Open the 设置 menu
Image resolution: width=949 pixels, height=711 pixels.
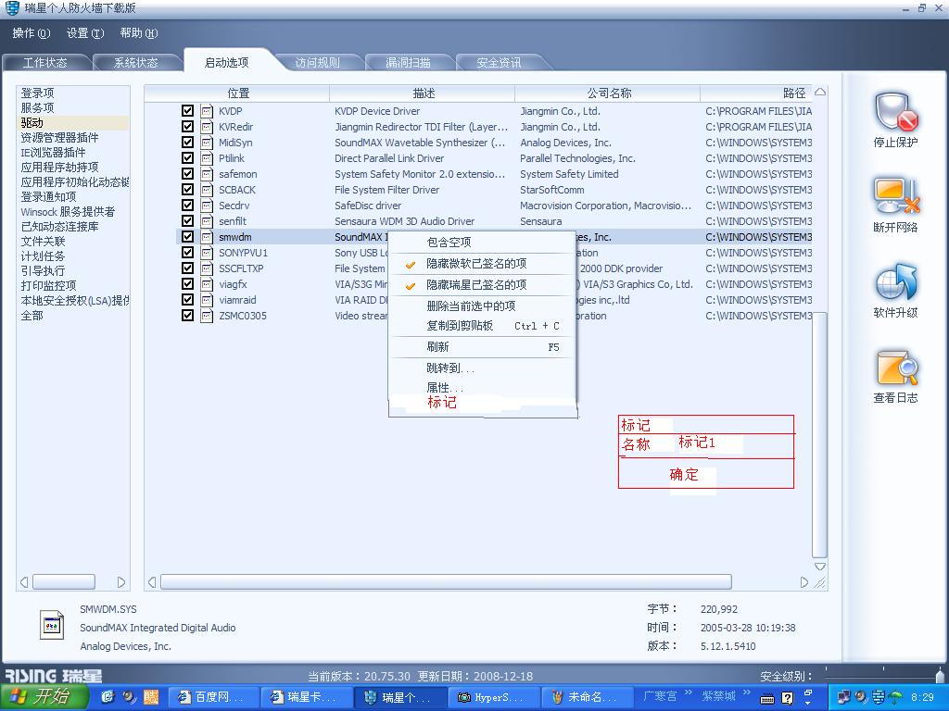click(x=85, y=33)
